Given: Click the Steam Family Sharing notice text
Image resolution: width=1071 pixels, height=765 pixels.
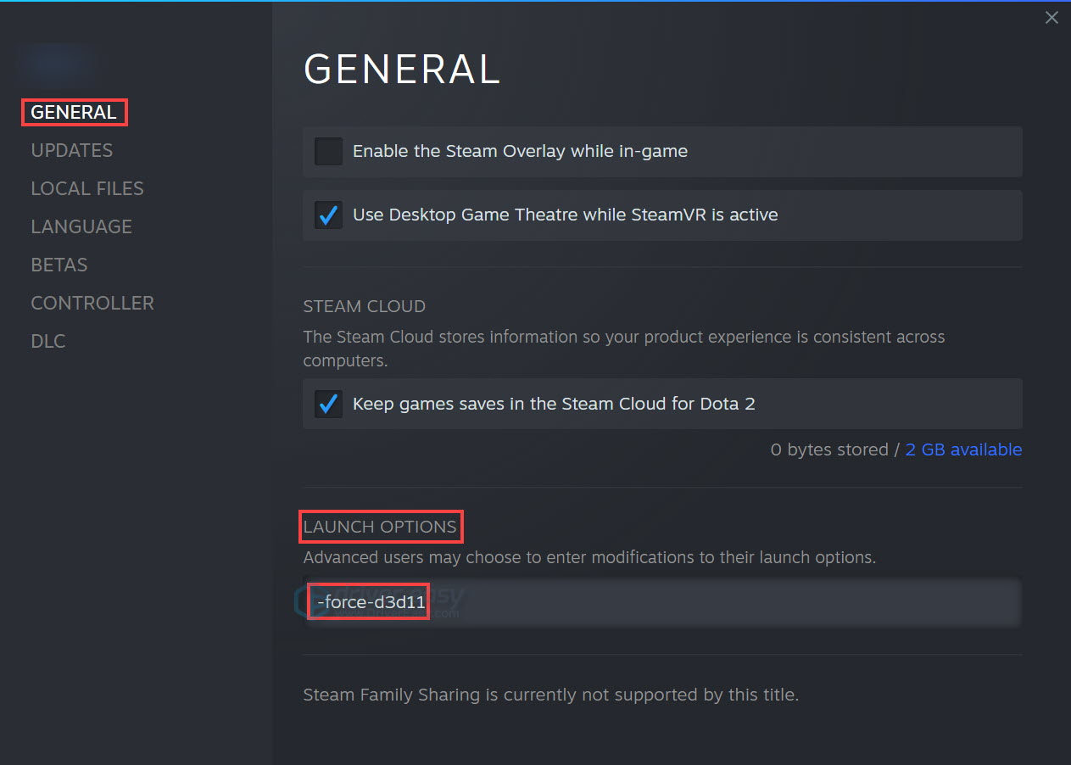Looking at the screenshot, I should pyautogui.click(x=552, y=695).
